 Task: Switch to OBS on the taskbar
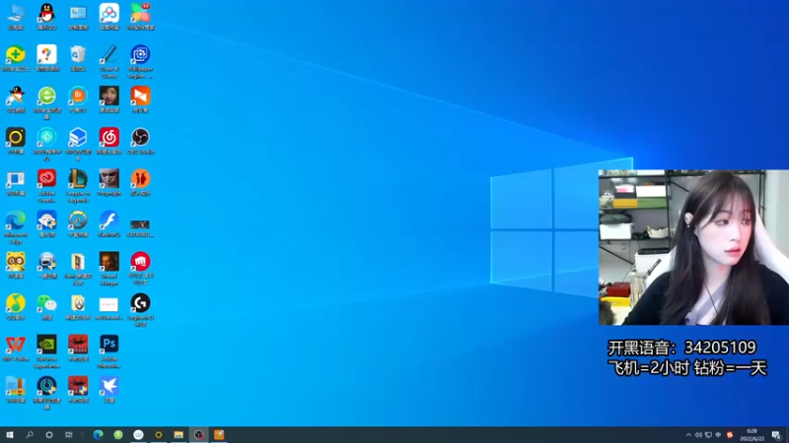[199, 434]
